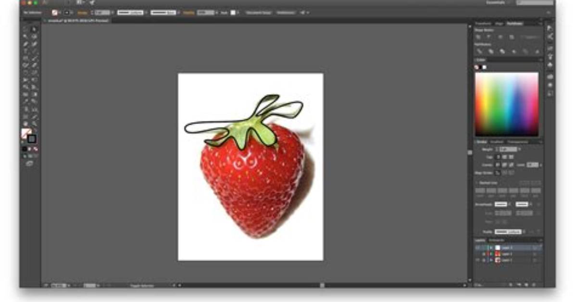Open the Stroke Weight dropdown in Stroke panel

click(519, 150)
